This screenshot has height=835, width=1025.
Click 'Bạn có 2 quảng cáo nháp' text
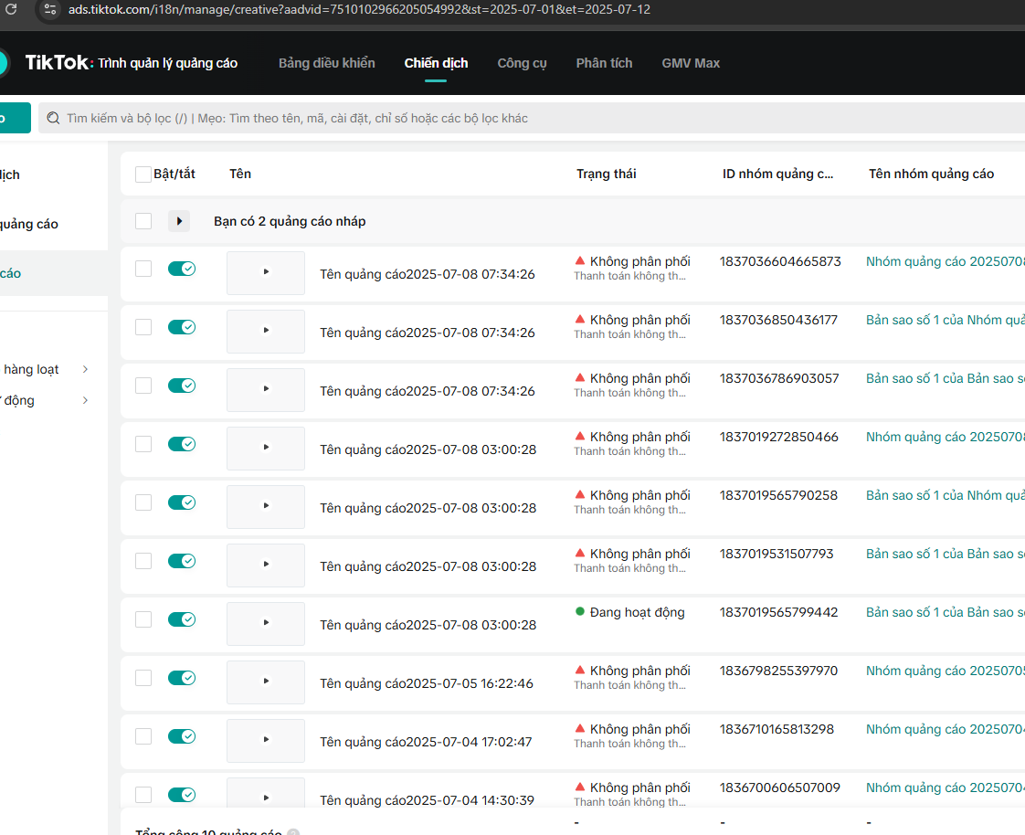290,221
